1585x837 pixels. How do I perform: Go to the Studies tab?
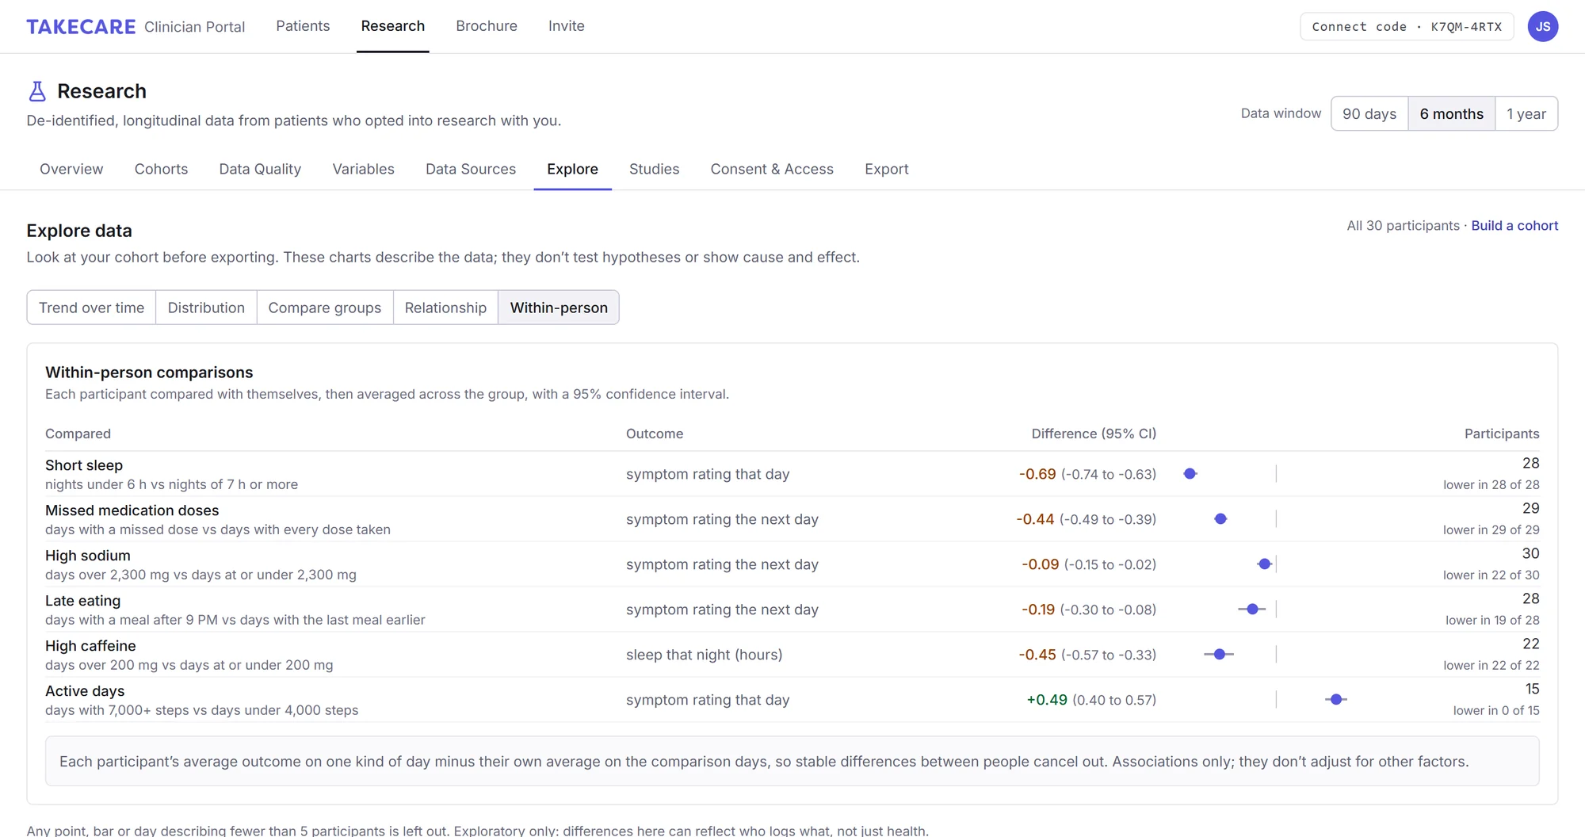654,169
